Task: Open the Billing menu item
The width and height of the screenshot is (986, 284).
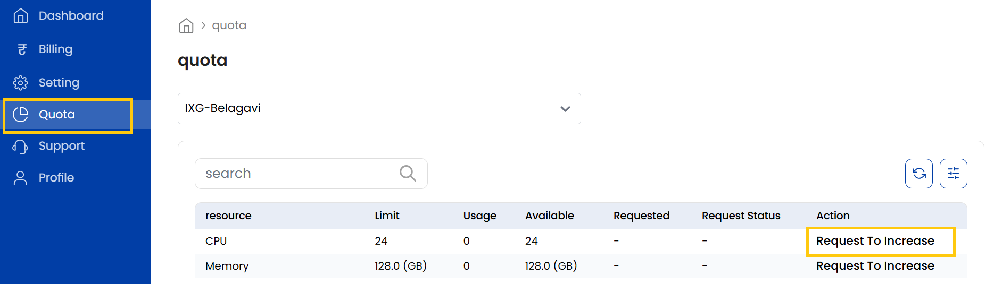Action: tap(55, 49)
